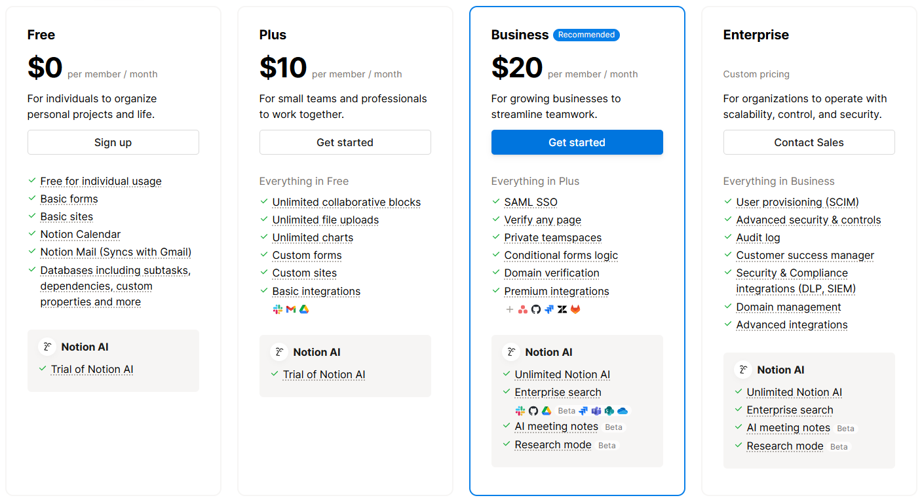Select the Recommended badge beside Business

pyautogui.click(x=586, y=35)
